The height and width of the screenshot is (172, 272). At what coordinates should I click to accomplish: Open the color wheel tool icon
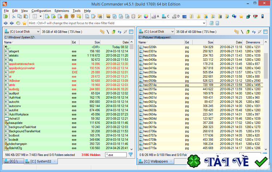click(146, 17)
